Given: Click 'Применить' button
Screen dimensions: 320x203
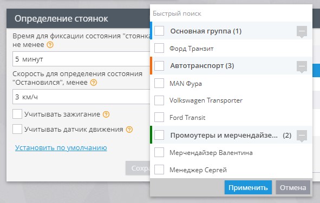Looking at the screenshot, I should point(248,187).
